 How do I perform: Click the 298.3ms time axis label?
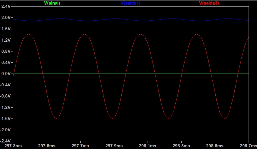click(181, 146)
